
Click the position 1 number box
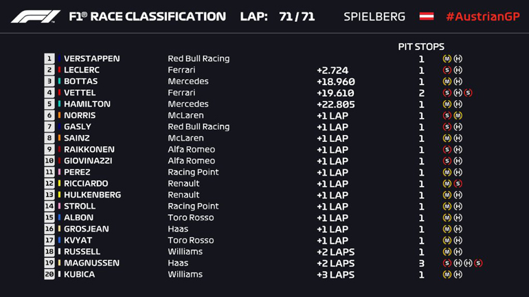[49, 59]
